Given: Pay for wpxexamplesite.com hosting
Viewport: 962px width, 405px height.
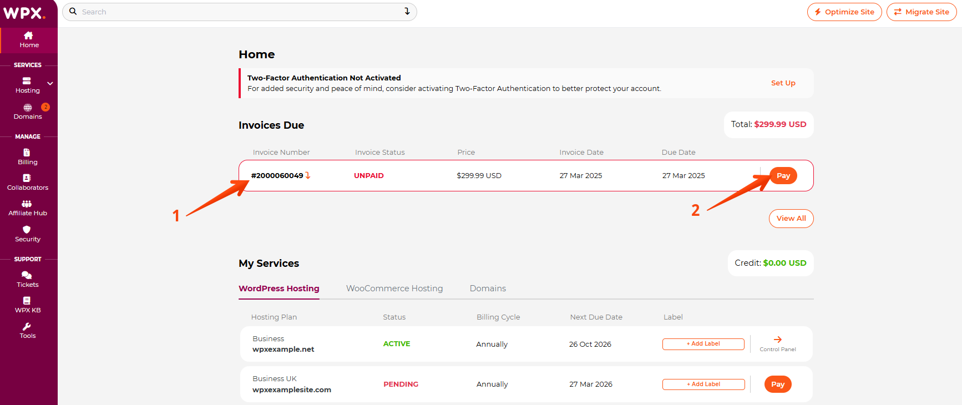Looking at the screenshot, I should 778,384.
